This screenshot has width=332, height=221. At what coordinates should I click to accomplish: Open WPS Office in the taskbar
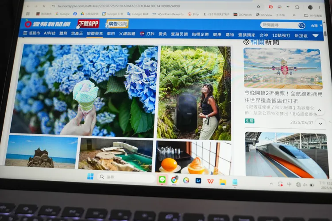coord(210,181)
